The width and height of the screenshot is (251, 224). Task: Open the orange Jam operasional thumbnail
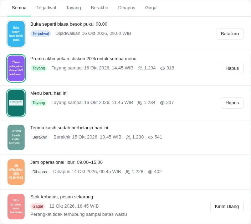point(16,172)
